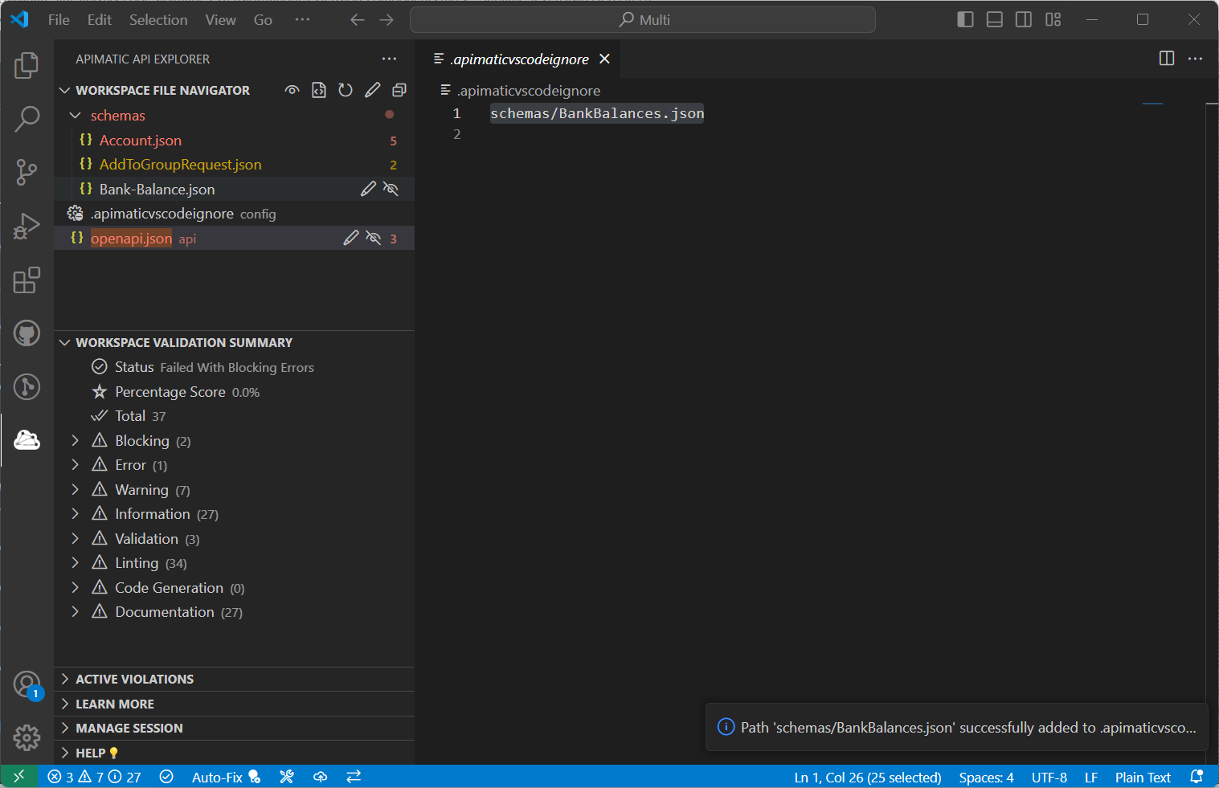
Task: Click the file code icon in navigator header
Action: [319, 90]
